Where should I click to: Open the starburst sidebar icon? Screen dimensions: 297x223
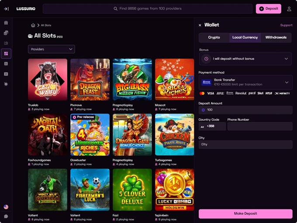tap(6, 84)
